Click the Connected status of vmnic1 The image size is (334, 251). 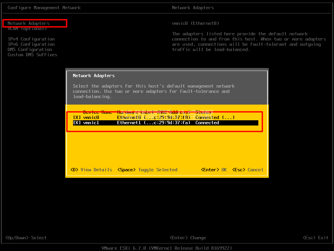(207, 123)
